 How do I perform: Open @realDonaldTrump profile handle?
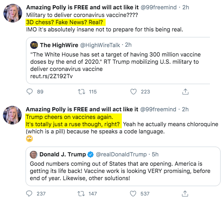pyautogui.click(x=121, y=154)
